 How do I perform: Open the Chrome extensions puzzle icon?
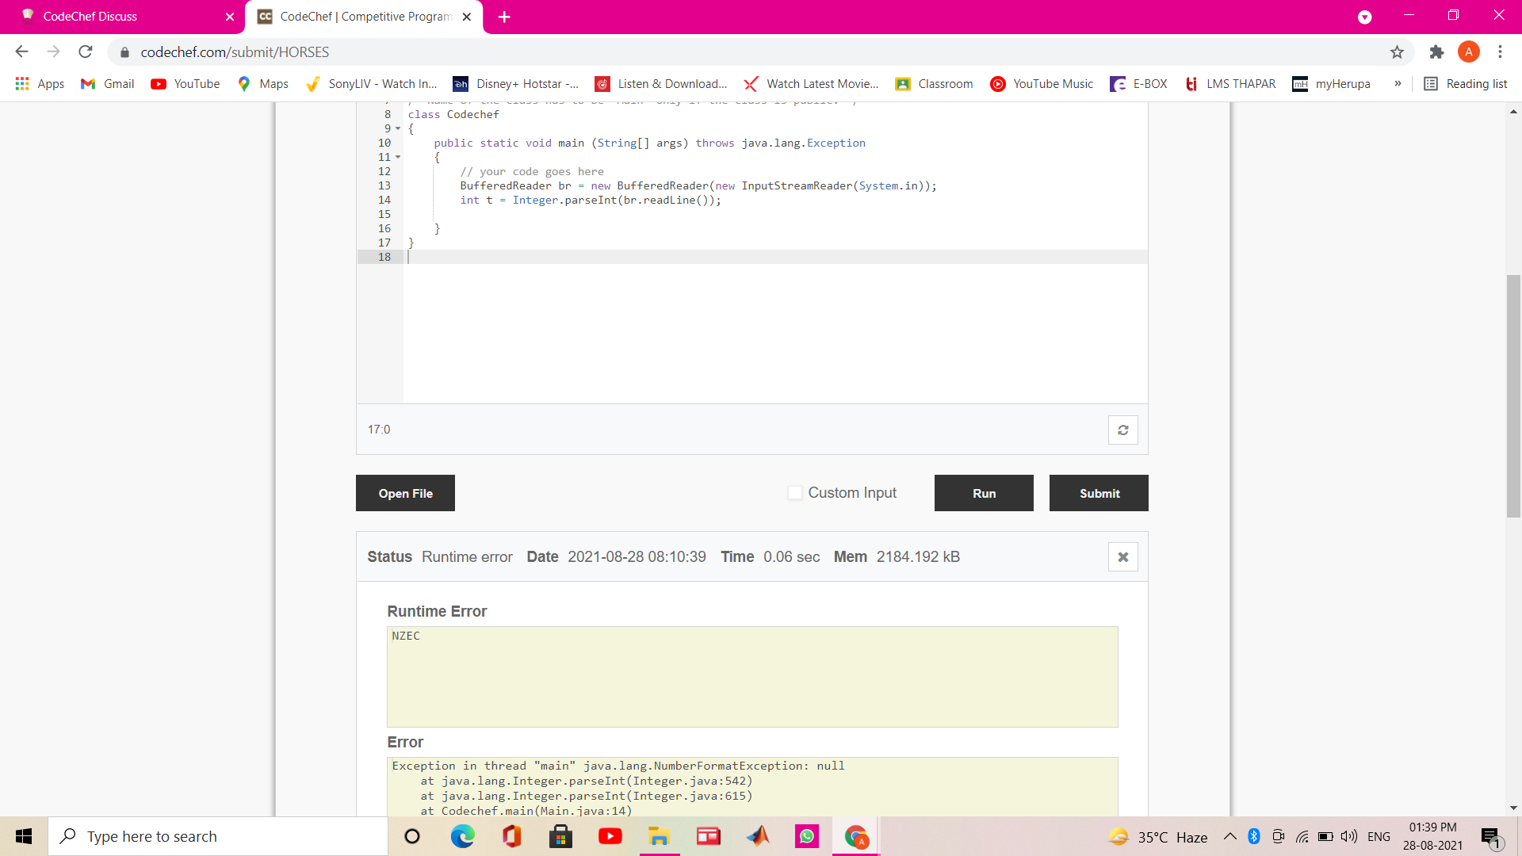pos(1436,52)
